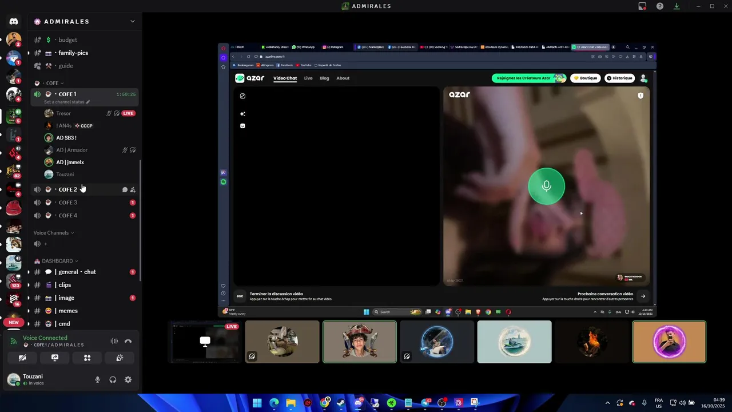This screenshot has height=412, width=732.
Task: Click NEW unread servers indicator
Action: coord(14,322)
